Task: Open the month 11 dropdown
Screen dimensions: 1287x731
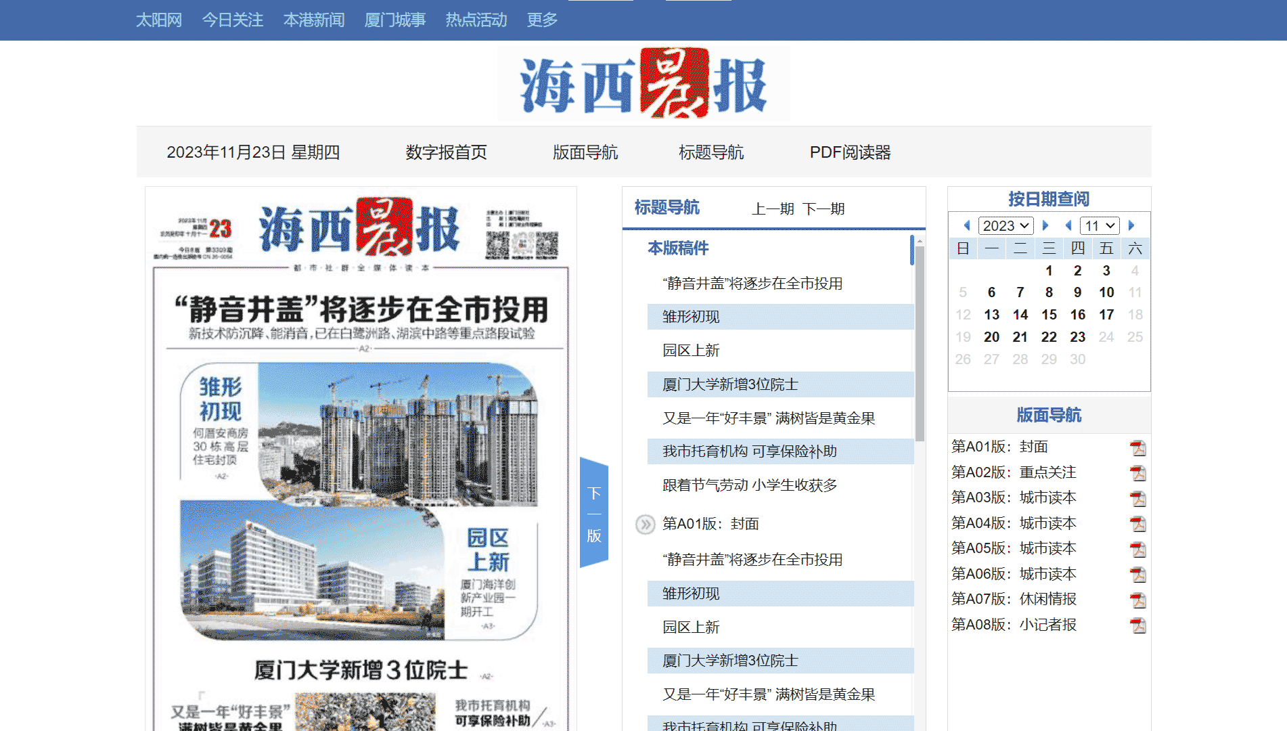Action: (x=1100, y=225)
